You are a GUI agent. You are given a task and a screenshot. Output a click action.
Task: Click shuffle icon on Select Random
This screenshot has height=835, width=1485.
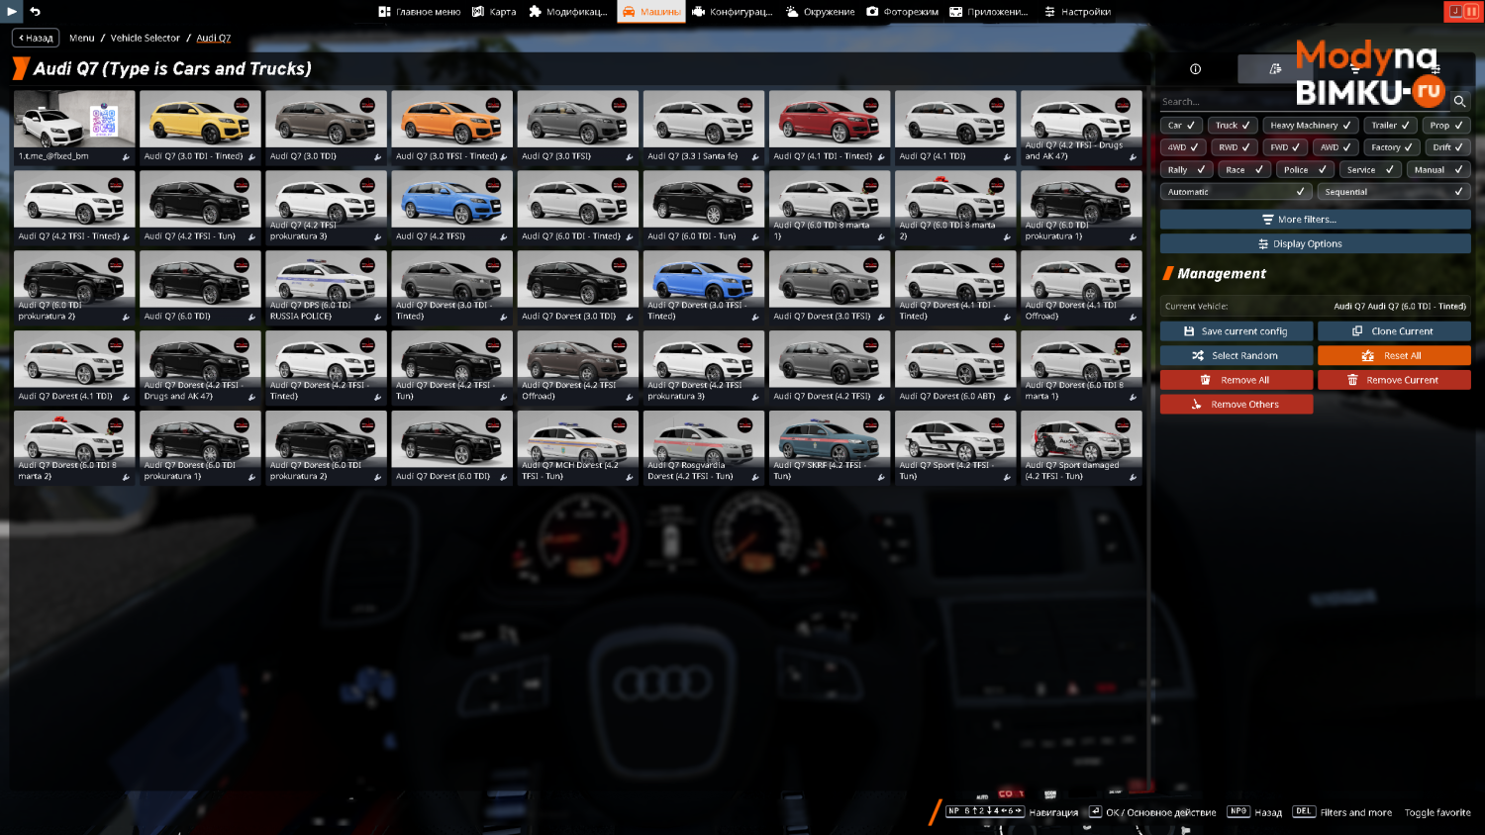1198,356
